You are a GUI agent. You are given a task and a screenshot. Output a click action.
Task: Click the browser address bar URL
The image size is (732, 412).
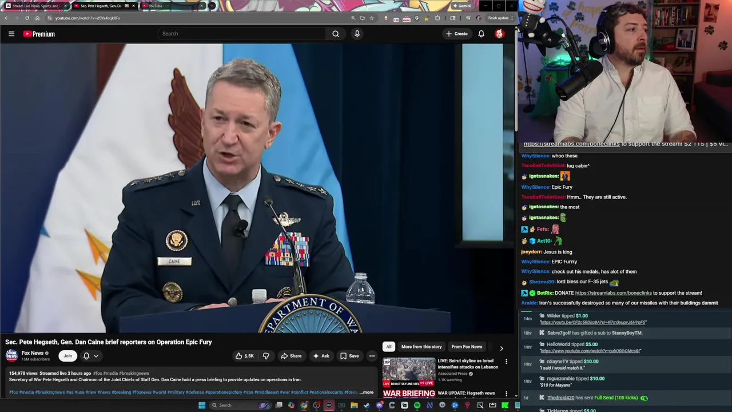point(87,18)
